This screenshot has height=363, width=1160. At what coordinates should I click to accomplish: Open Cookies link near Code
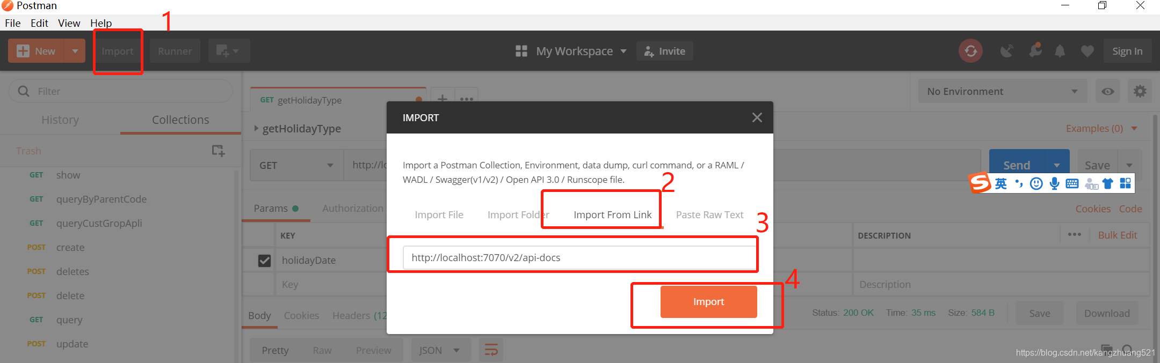pyautogui.click(x=1093, y=209)
